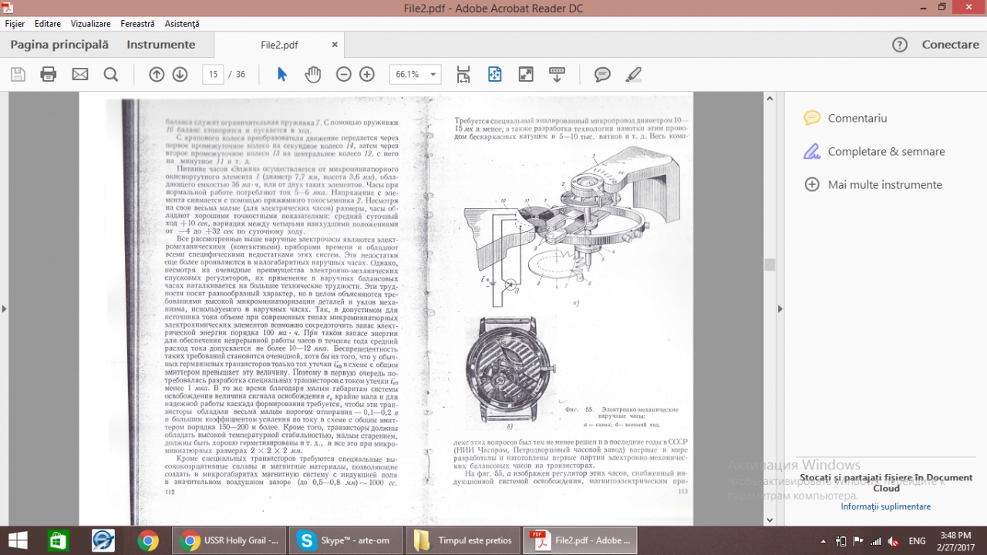Viewport: 987px width, 555px height.
Task: Print the document using printer icon
Action: point(49,74)
